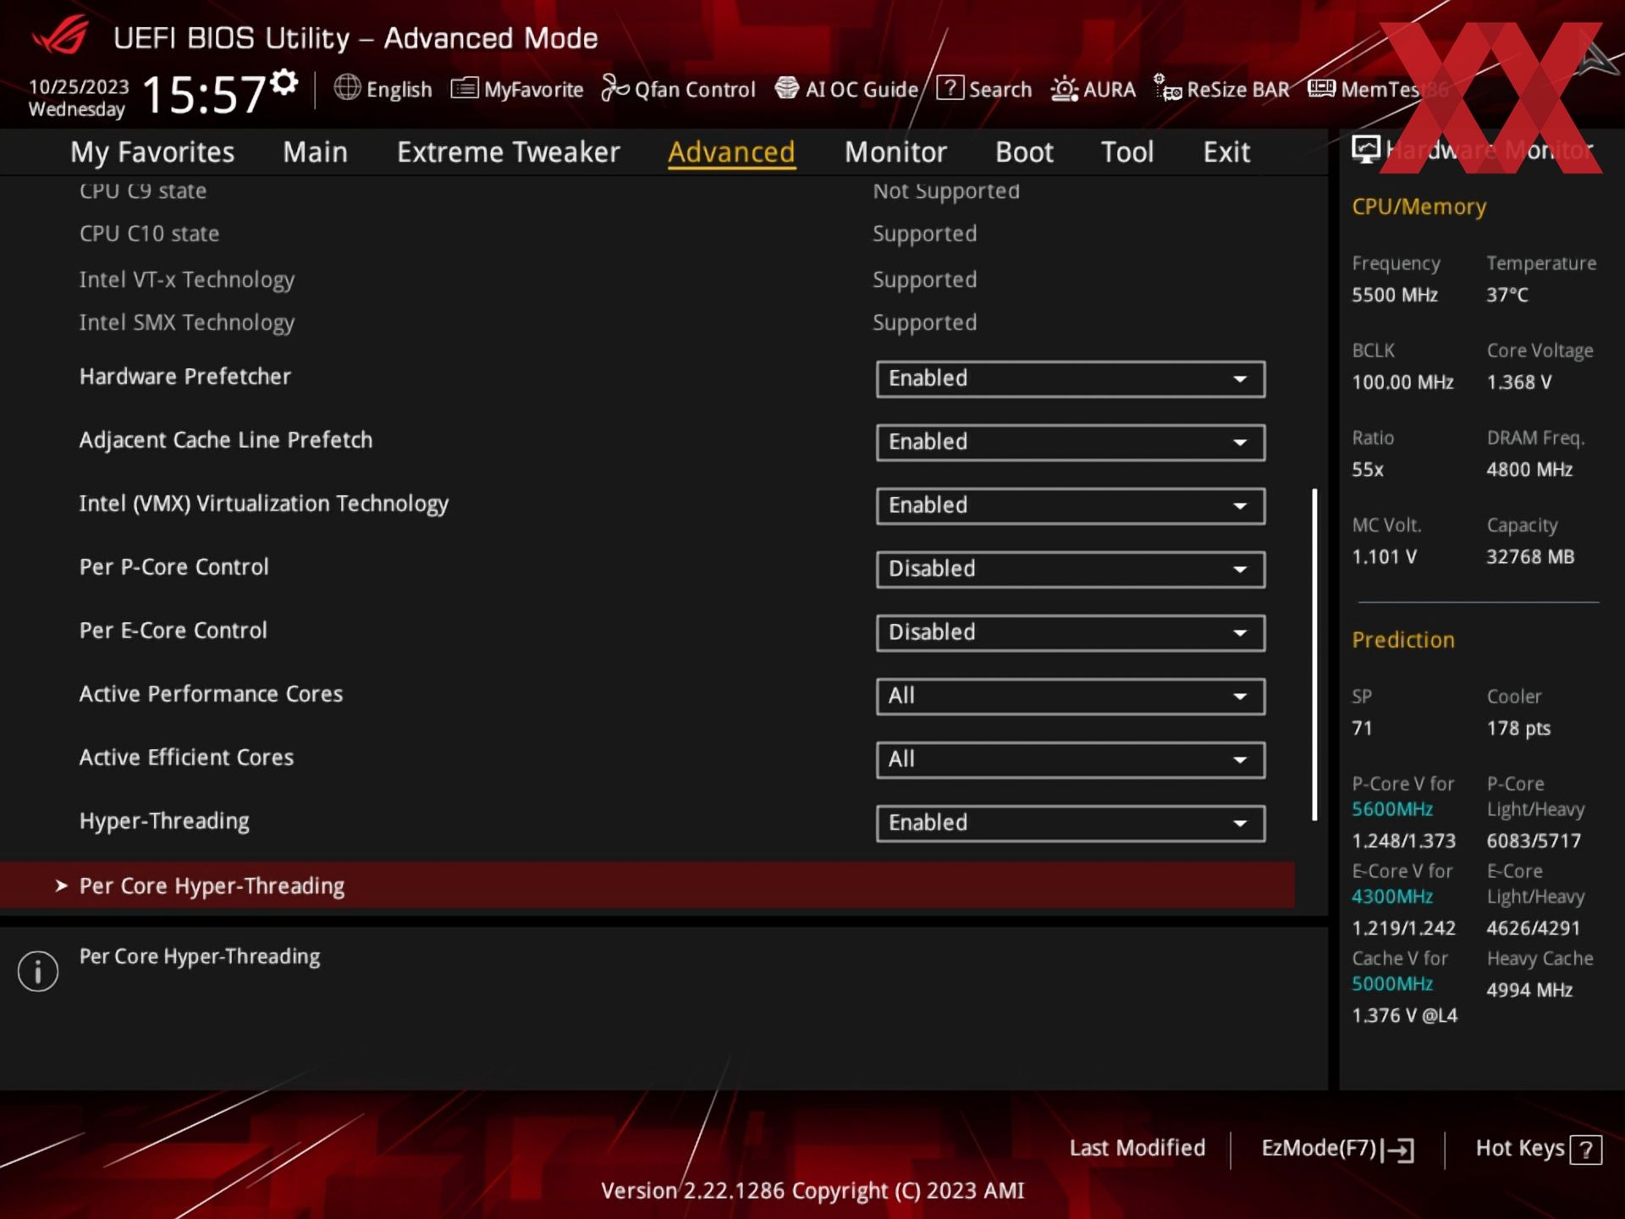
Task: Launch AI OC Guide icon
Action: point(787,88)
